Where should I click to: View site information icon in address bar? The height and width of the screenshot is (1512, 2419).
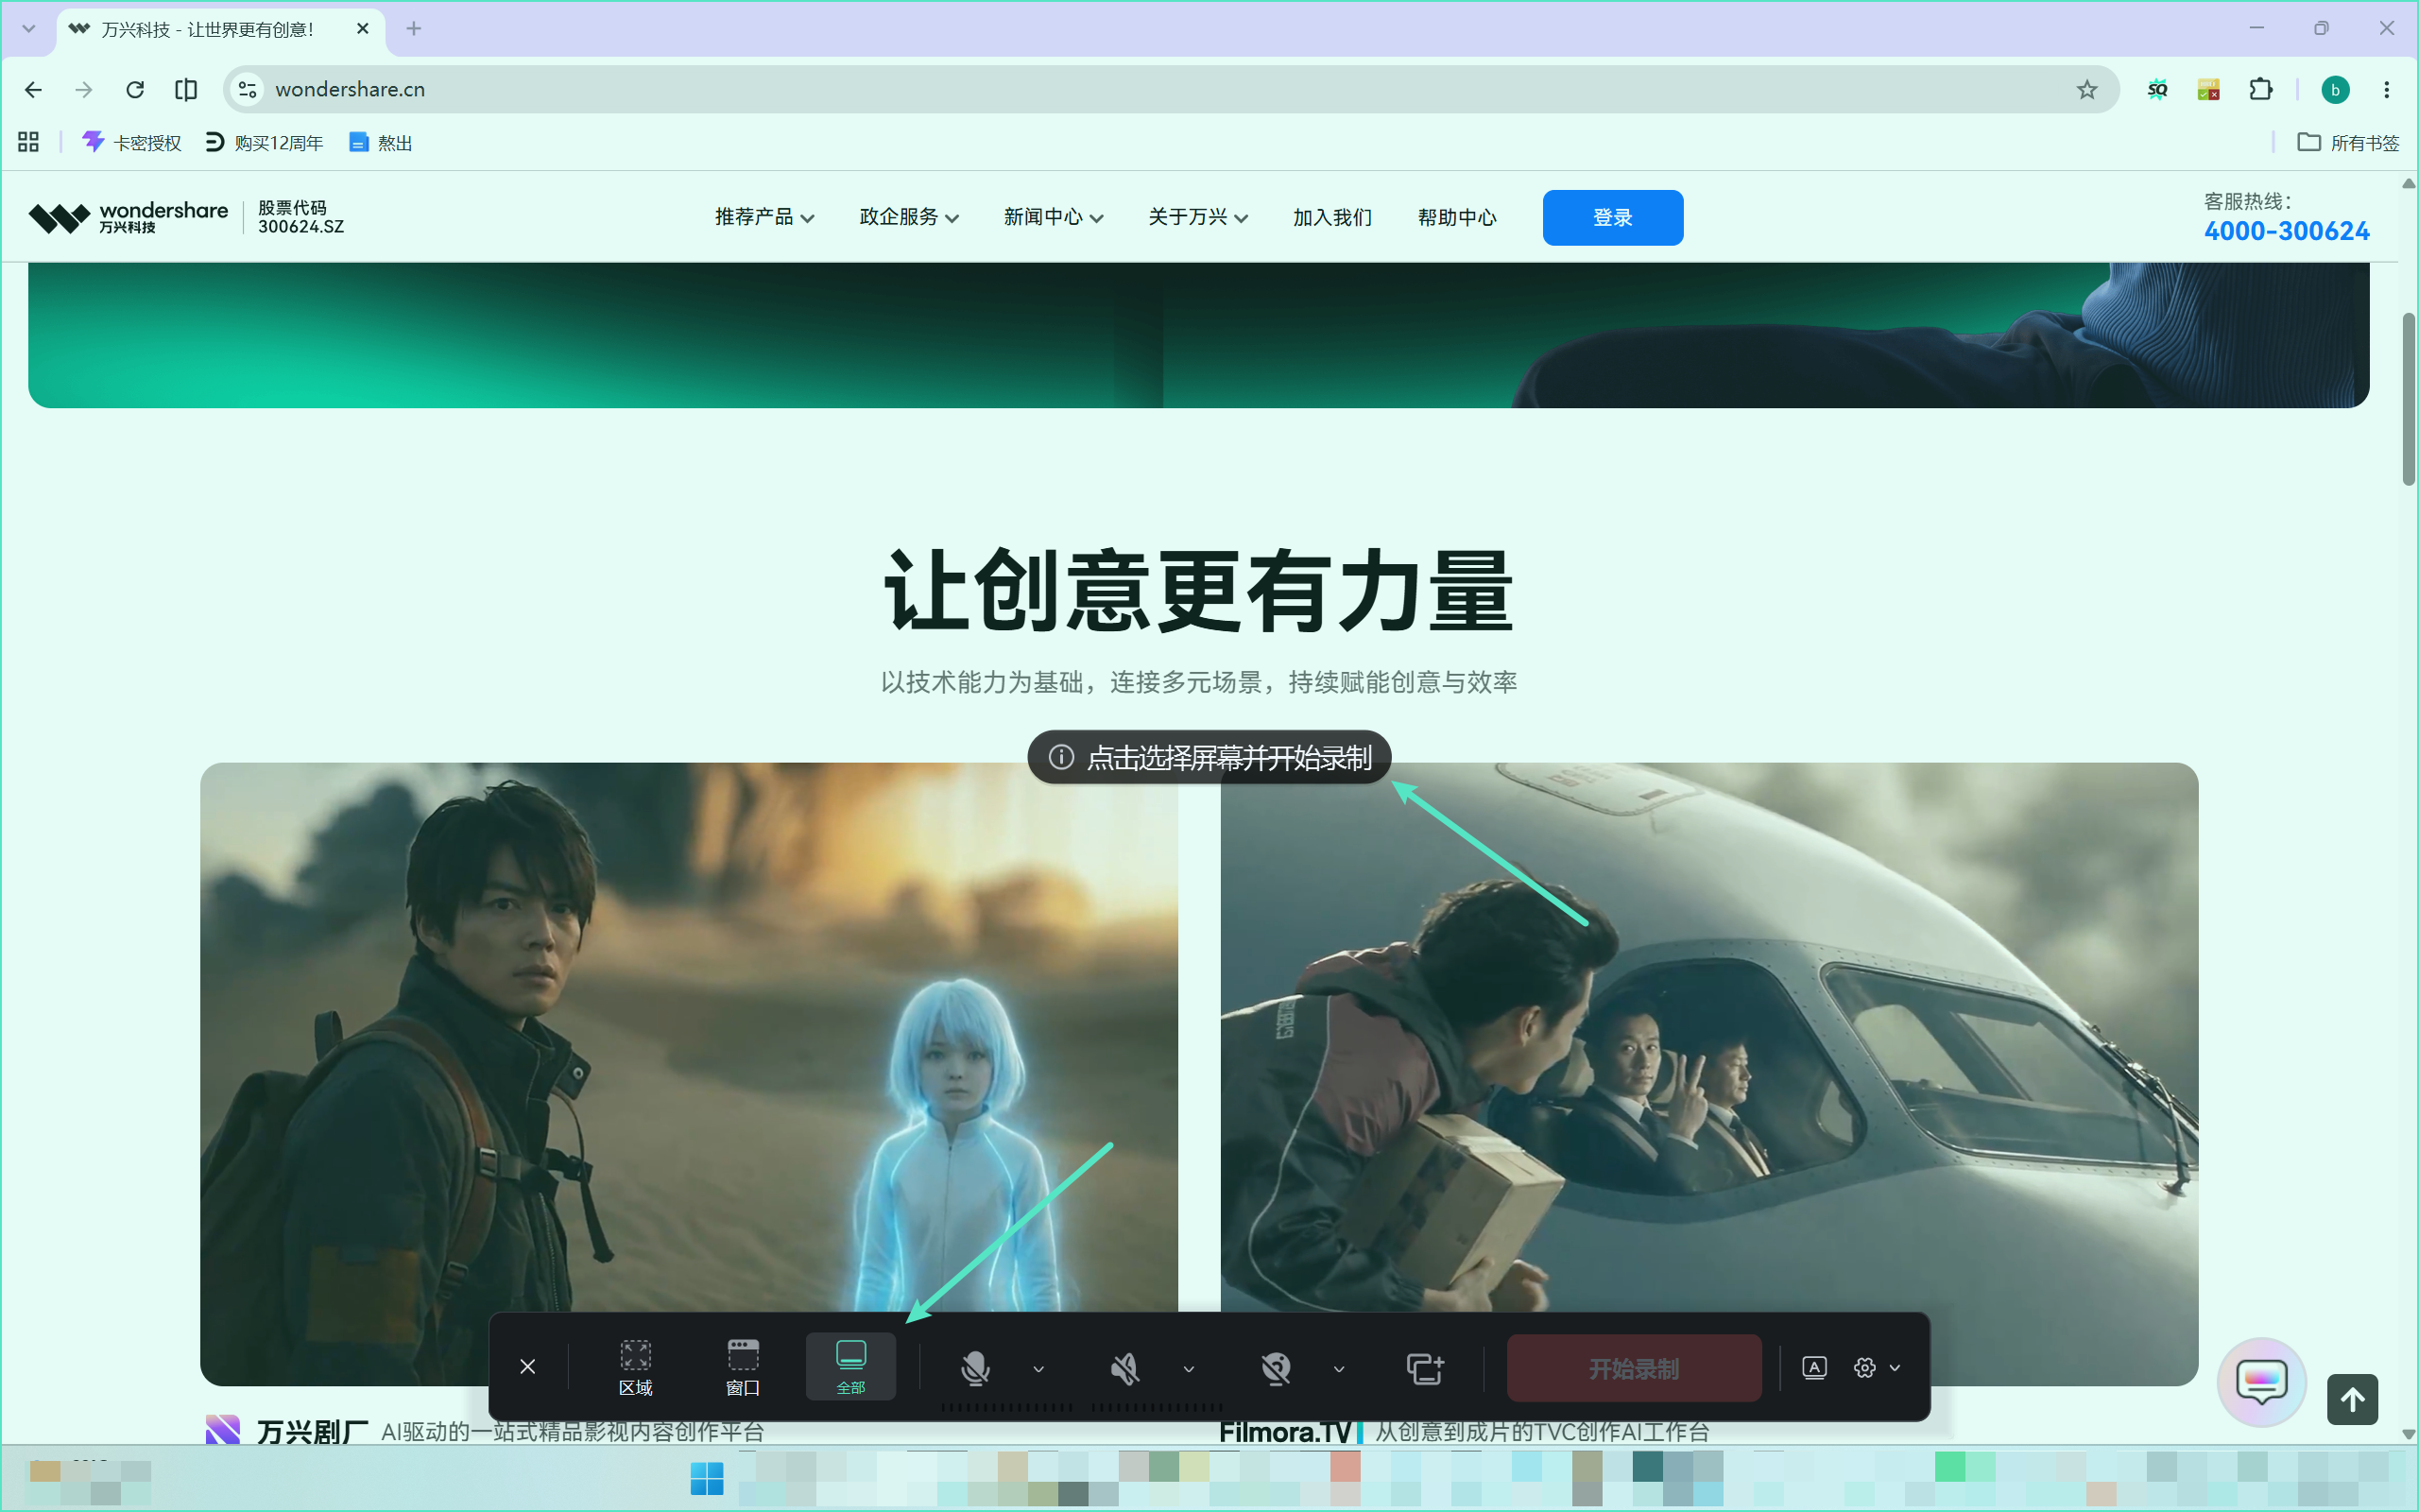(x=247, y=90)
